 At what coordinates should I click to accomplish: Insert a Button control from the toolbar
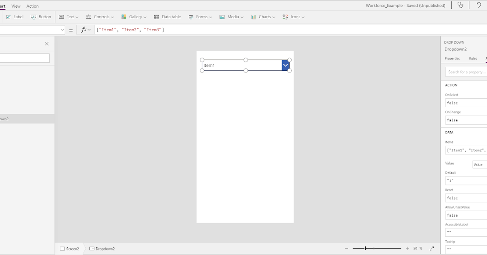[x=41, y=17]
